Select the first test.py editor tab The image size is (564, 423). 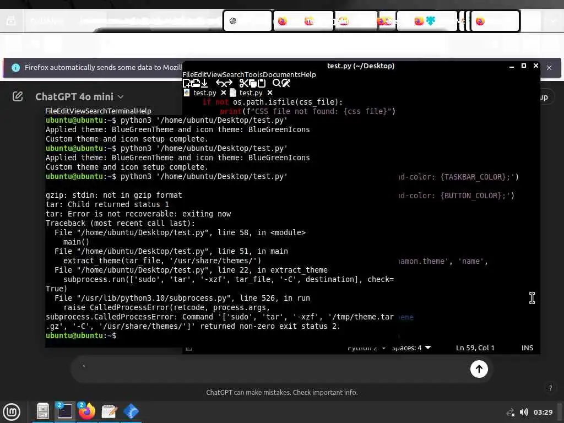[204, 93]
